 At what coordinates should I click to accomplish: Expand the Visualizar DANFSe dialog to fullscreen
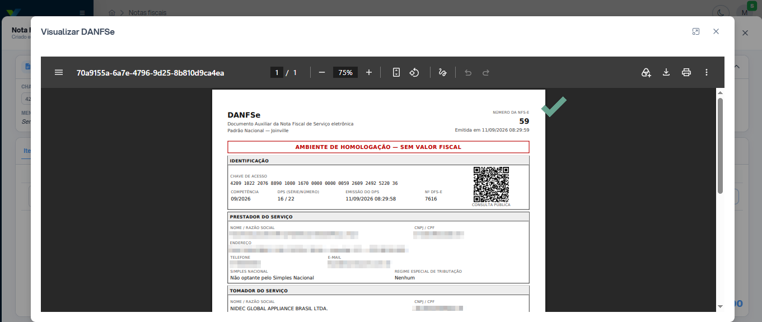(696, 31)
